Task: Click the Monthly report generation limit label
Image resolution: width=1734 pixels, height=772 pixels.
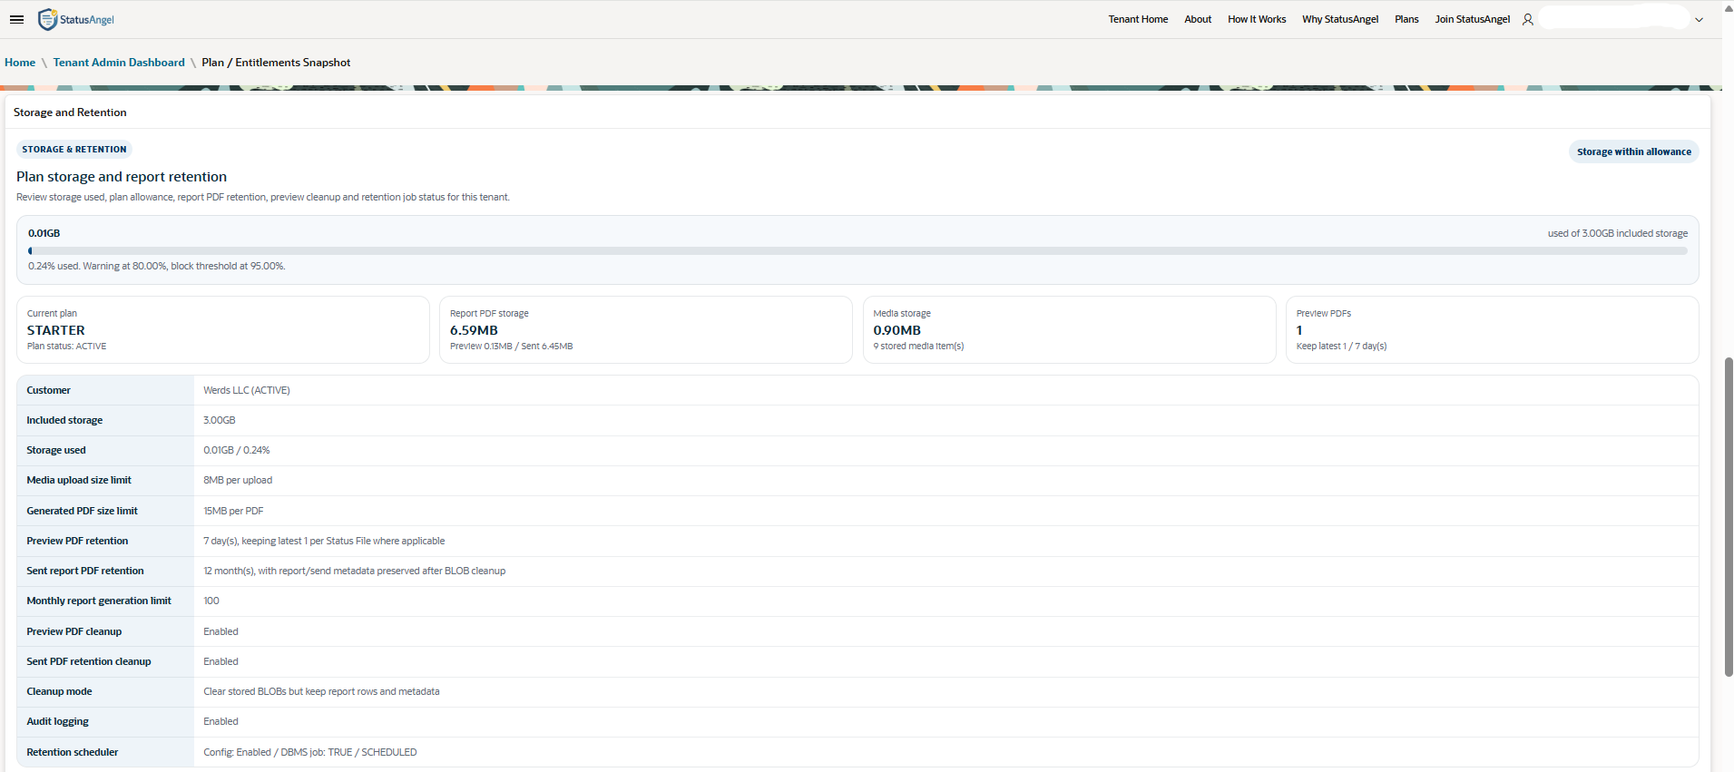Action: click(x=99, y=601)
